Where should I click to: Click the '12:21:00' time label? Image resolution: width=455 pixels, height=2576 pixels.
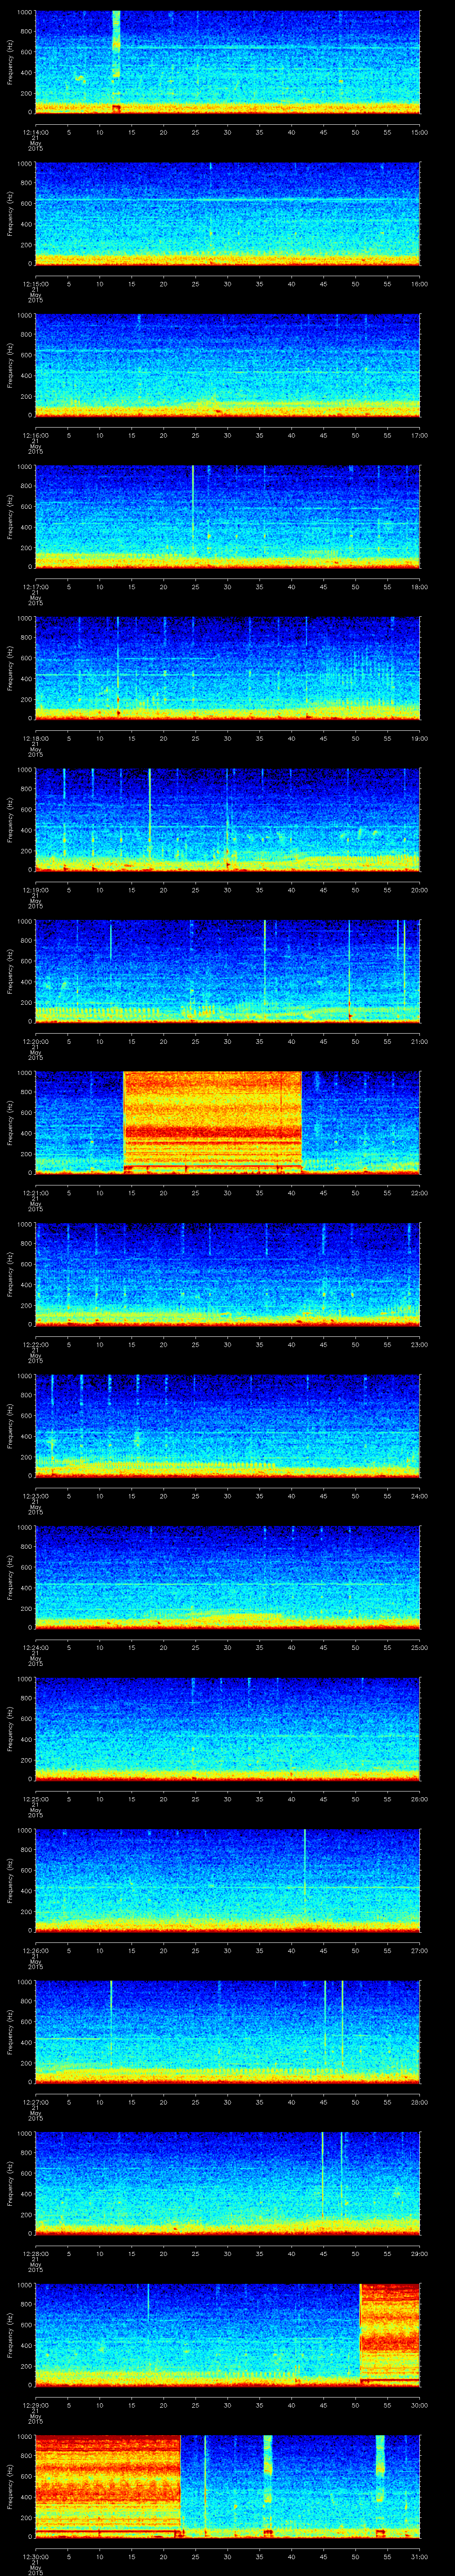[35, 1192]
